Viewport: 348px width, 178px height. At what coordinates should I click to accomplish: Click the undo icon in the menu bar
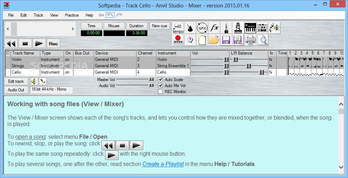click(x=110, y=15)
